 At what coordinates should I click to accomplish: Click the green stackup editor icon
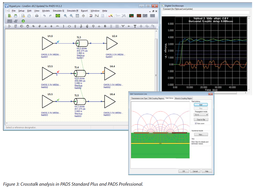tap(58, 16)
